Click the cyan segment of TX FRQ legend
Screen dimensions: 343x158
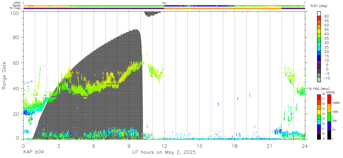(x=319, y=122)
